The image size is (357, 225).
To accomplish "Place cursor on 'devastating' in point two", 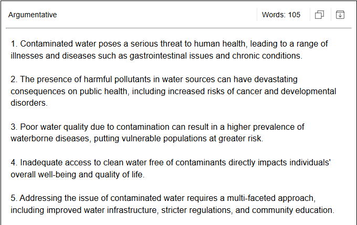I will [277, 80].
